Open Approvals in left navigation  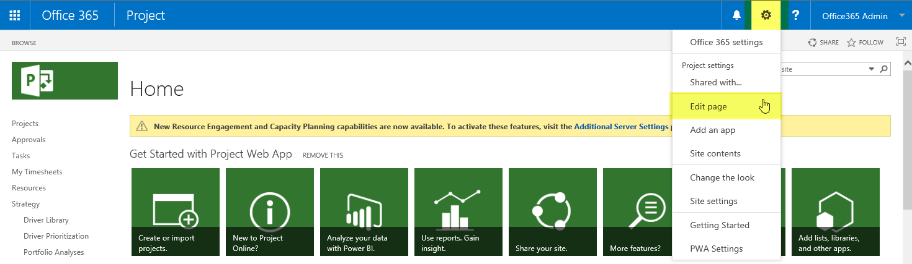coord(29,140)
